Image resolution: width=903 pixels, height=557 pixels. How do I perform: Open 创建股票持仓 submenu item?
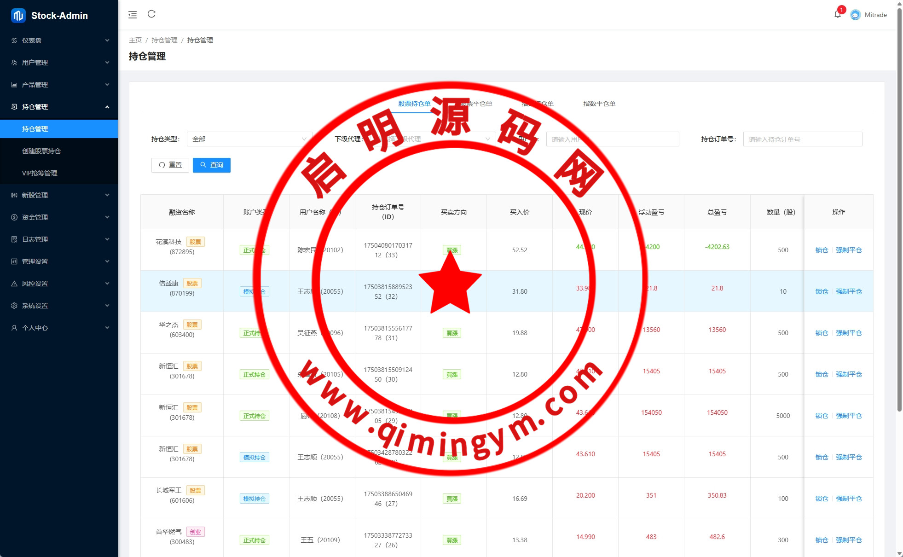[41, 151]
